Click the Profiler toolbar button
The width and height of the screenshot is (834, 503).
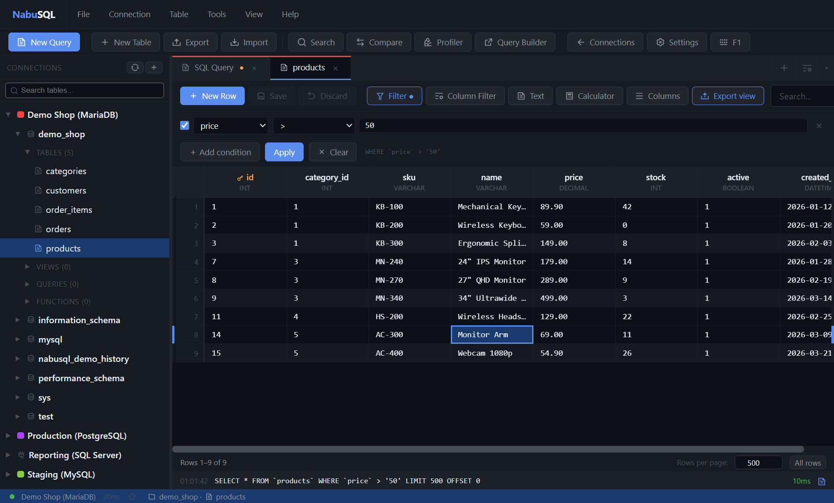point(443,42)
